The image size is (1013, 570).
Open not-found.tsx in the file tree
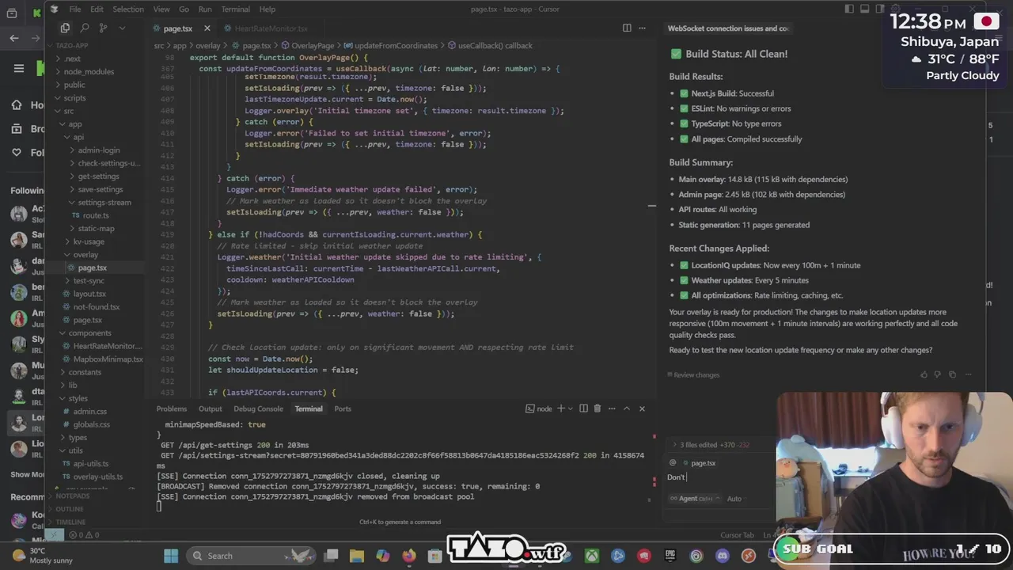coord(97,306)
